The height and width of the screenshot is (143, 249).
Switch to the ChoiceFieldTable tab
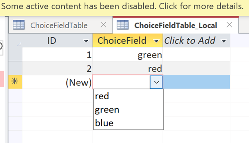(59, 25)
